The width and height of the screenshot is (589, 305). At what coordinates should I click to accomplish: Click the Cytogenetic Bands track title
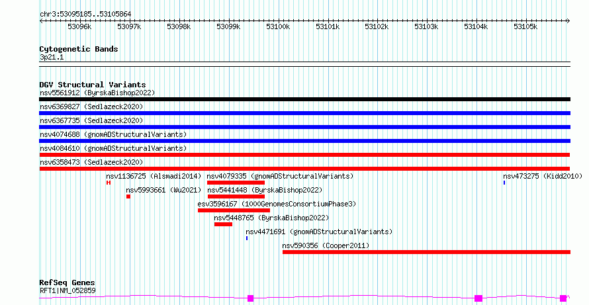pos(79,49)
